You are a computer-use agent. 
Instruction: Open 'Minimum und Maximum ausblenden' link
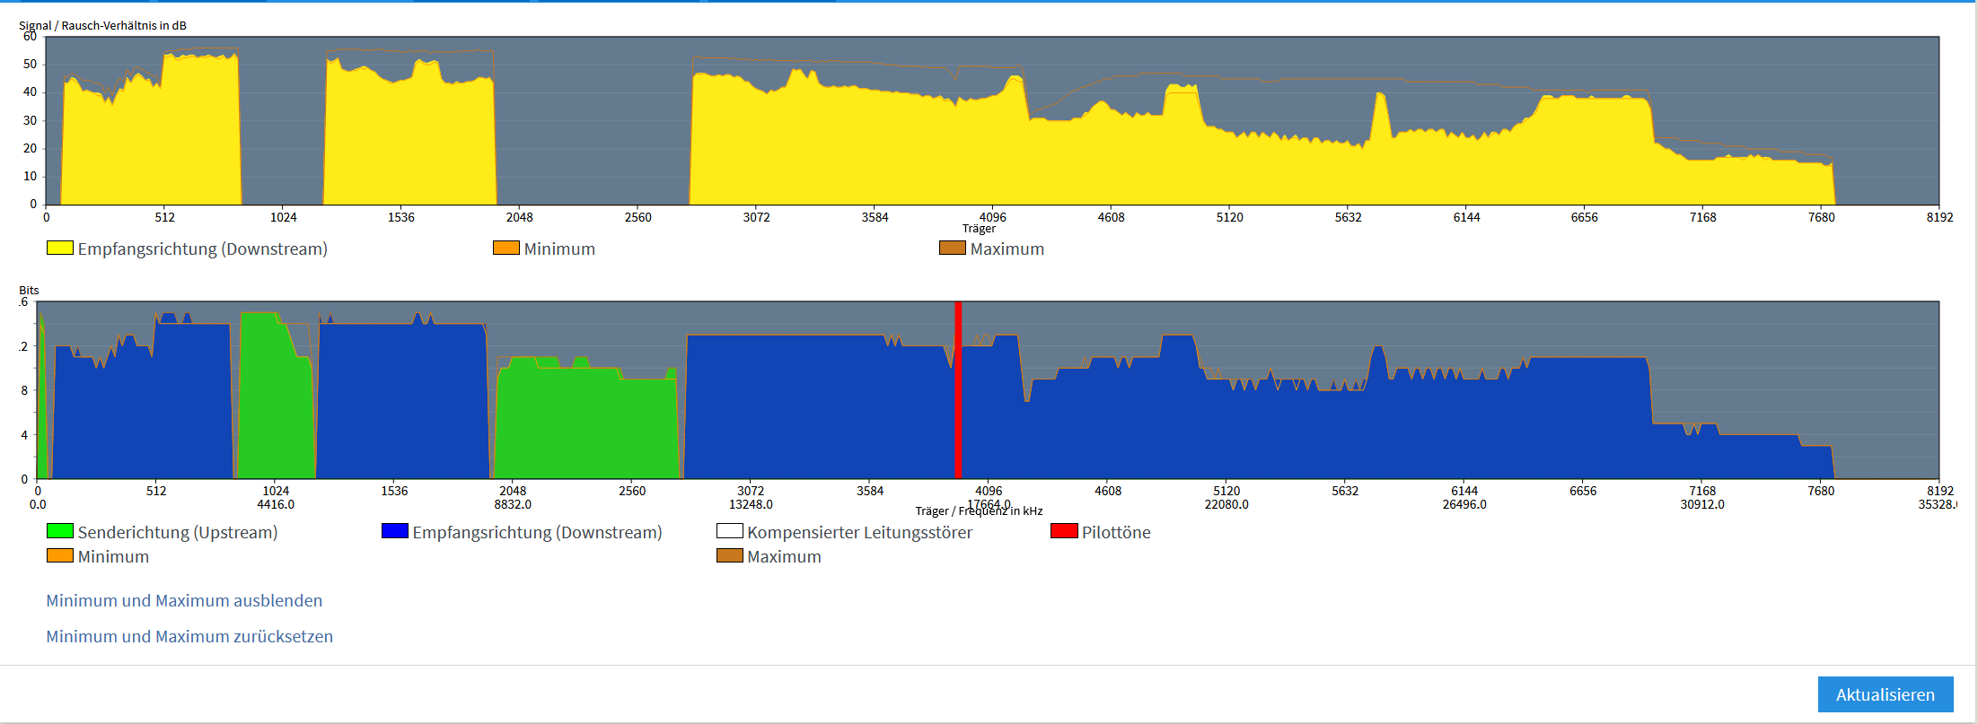184,600
